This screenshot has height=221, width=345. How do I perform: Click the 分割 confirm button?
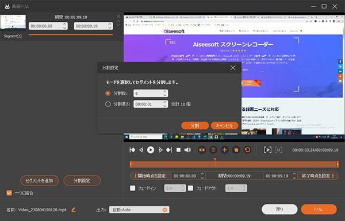[195, 126]
